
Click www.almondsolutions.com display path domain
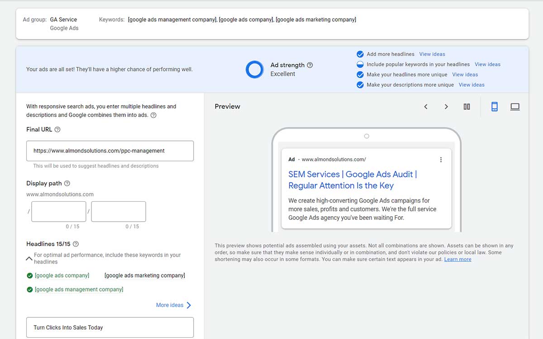tap(60, 195)
